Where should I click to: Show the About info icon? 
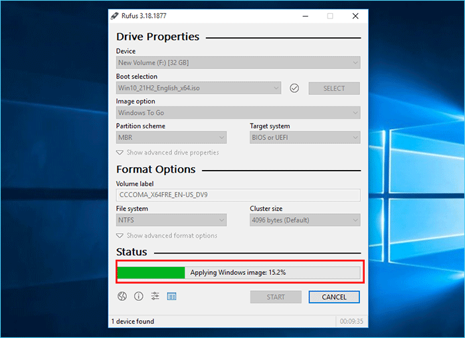point(138,296)
